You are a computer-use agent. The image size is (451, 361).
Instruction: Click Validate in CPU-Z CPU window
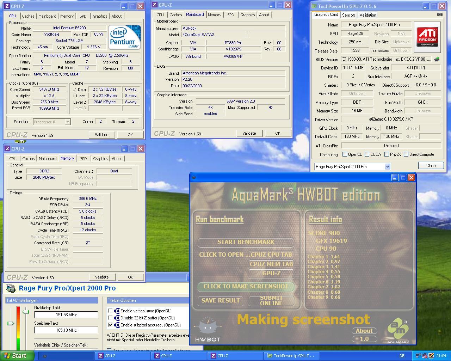click(x=101, y=135)
